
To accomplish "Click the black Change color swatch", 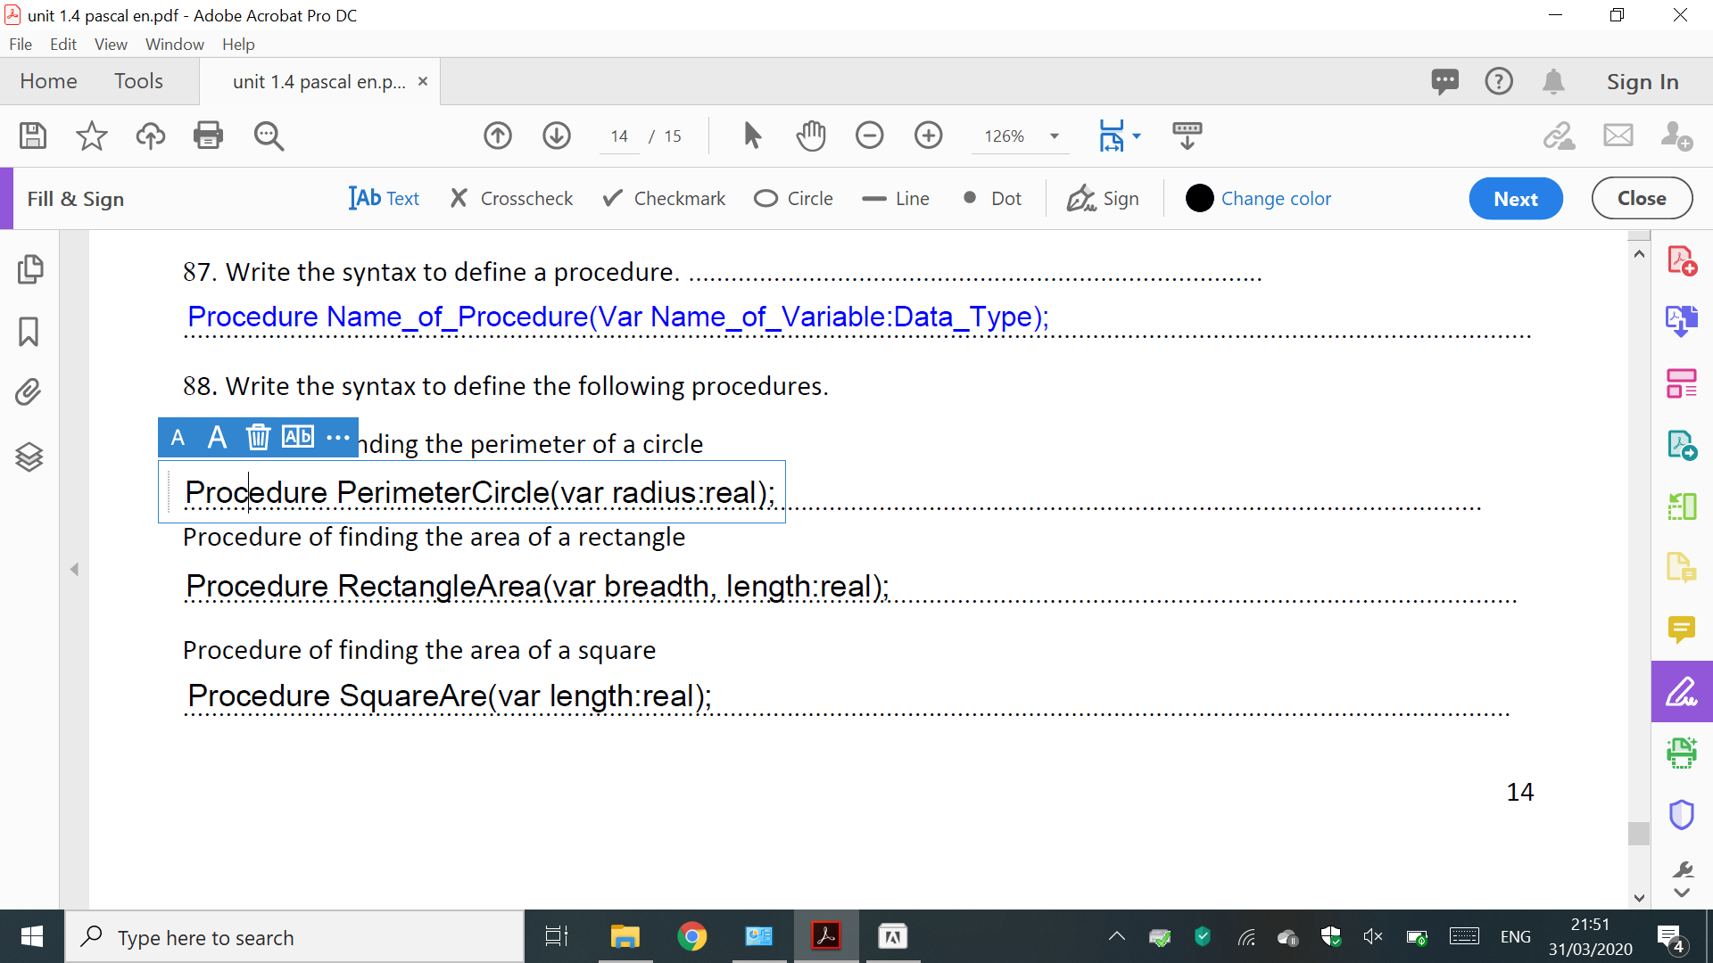I will coord(1199,198).
